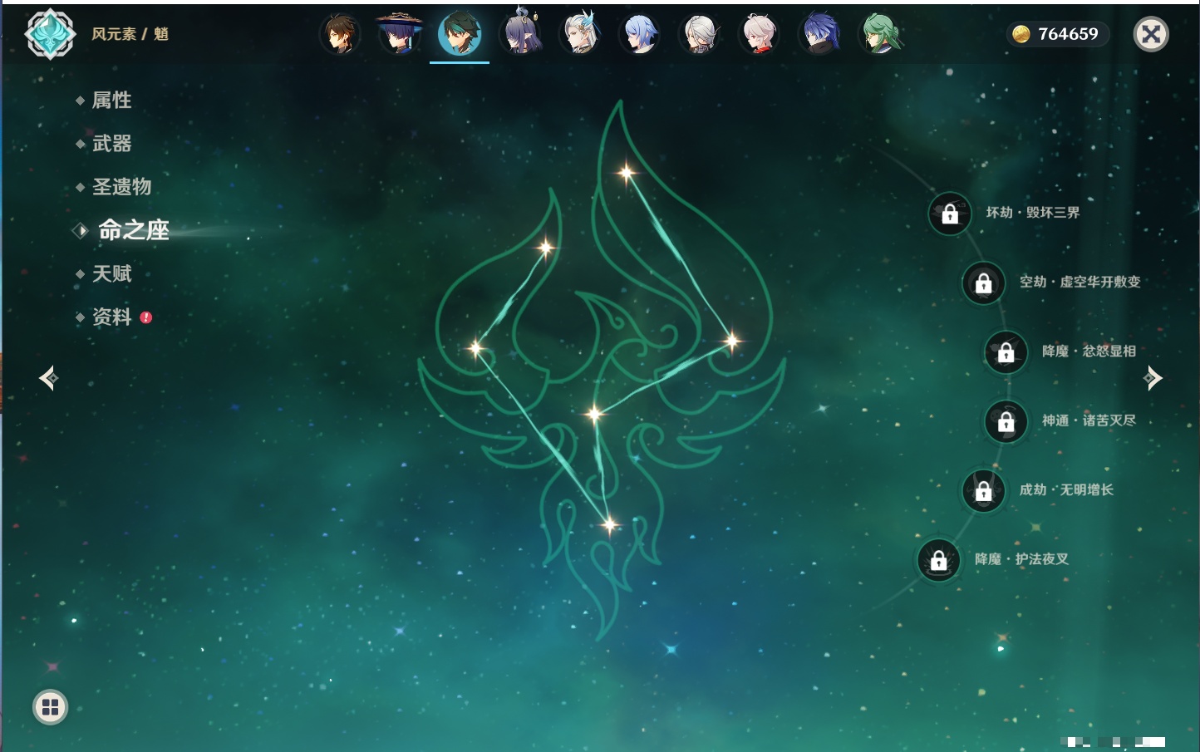Open the 圣遗物 artifacts section
The height and width of the screenshot is (752, 1200).
click(x=121, y=187)
